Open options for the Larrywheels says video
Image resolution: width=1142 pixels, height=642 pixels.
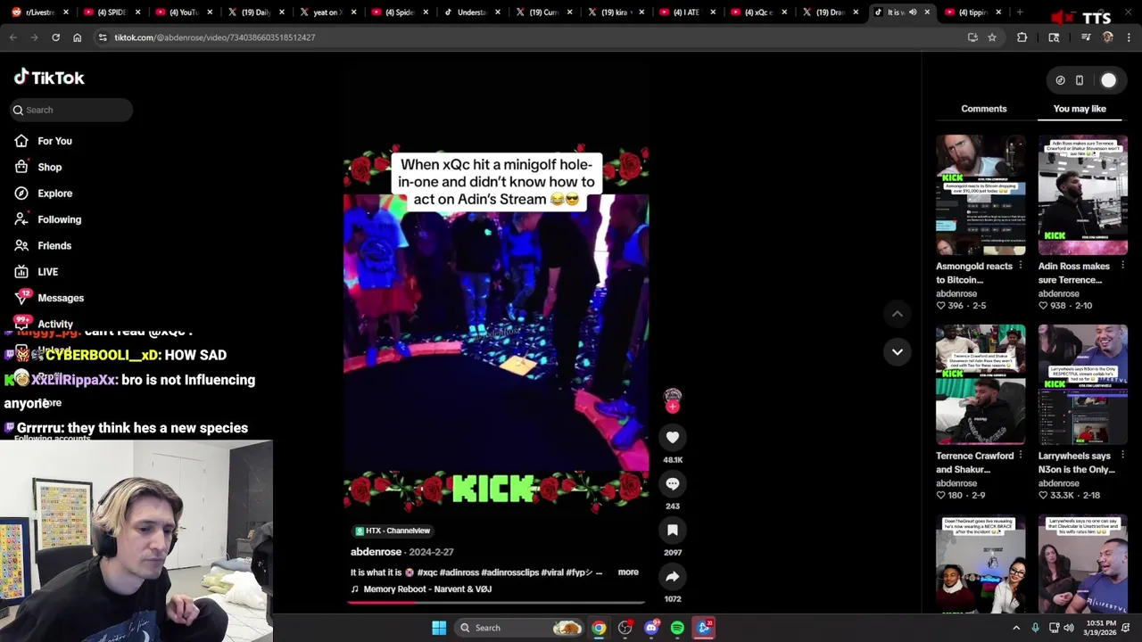tap(1123, 456)
